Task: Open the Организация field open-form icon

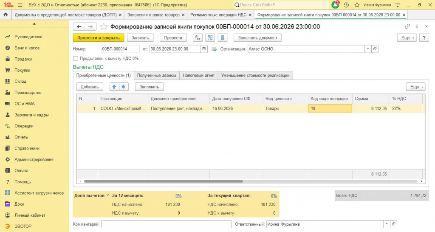Action: pos(375,49)
